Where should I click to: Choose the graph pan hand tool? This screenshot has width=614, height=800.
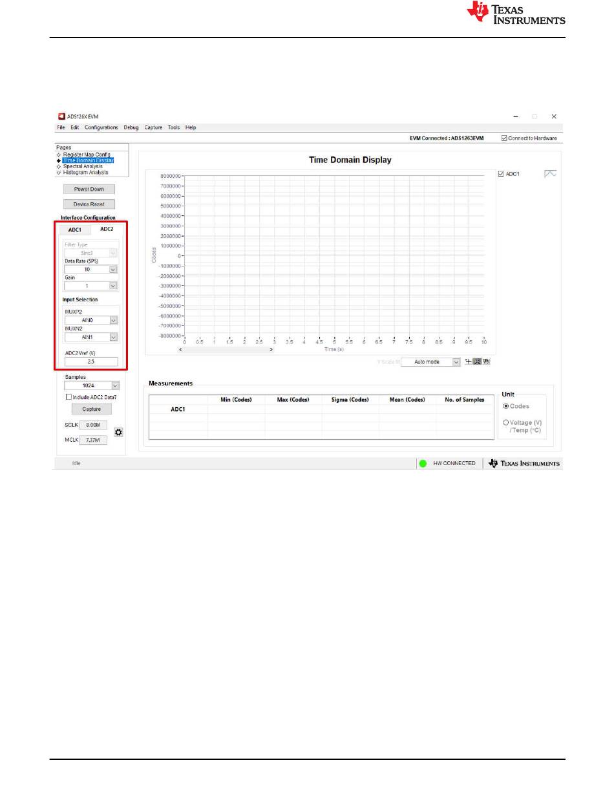[x=485, y=362]
